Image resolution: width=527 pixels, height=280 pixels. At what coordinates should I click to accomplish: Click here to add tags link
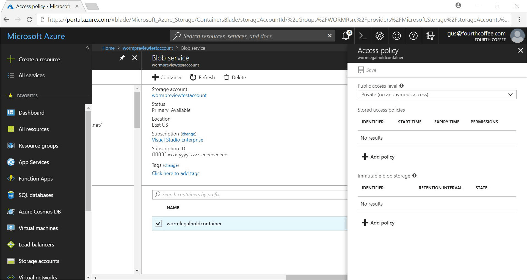pos(175,173)
